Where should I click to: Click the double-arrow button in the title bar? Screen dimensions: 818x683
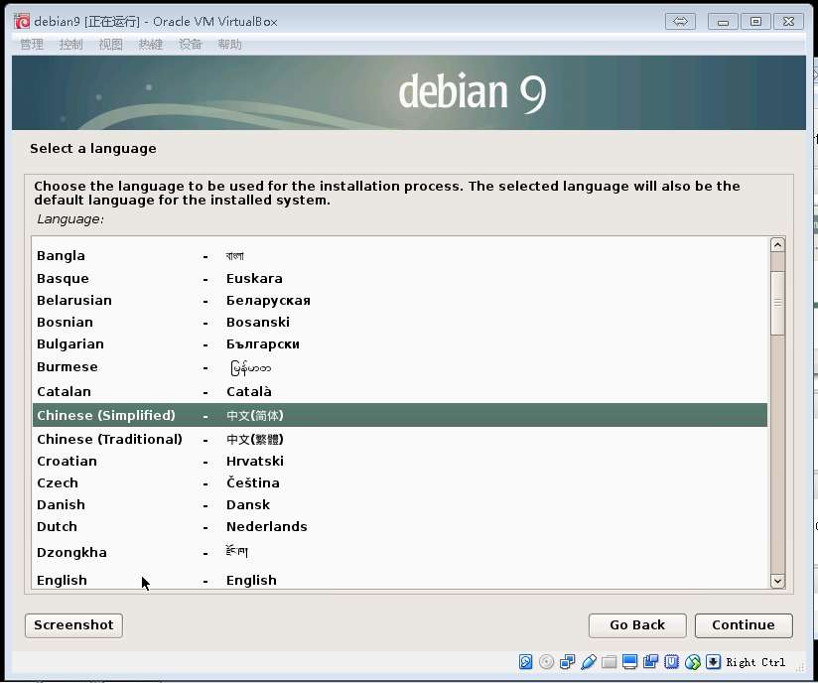(680, 22)
